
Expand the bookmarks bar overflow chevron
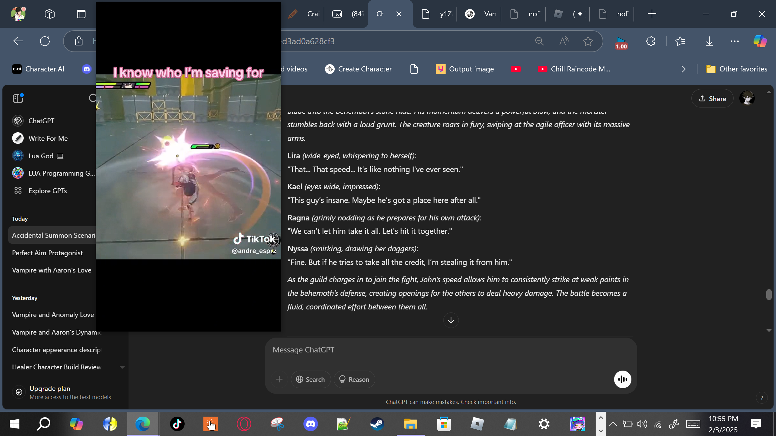[x=684, y=69]
